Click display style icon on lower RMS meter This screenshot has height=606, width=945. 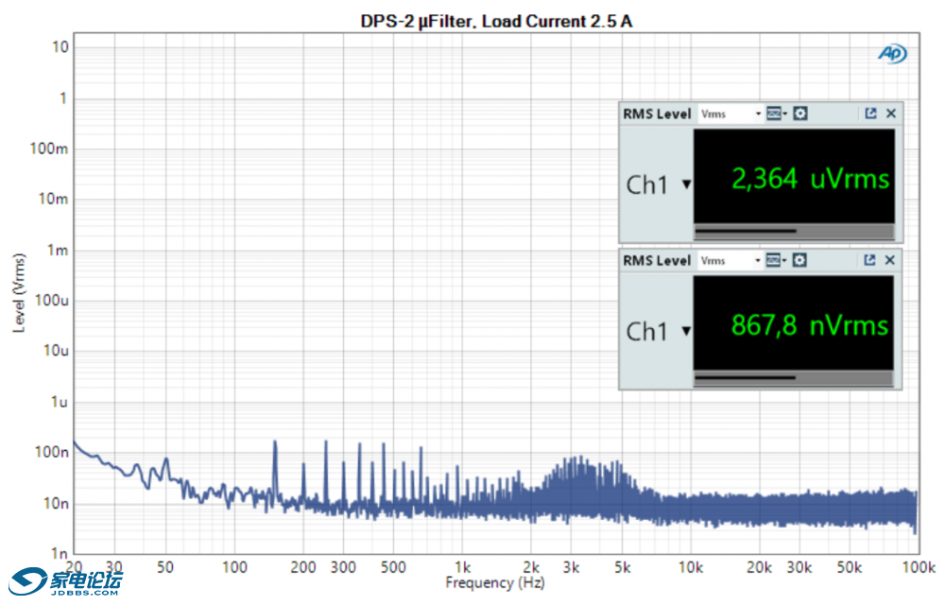pyautogui.click(x=775, y=260)
